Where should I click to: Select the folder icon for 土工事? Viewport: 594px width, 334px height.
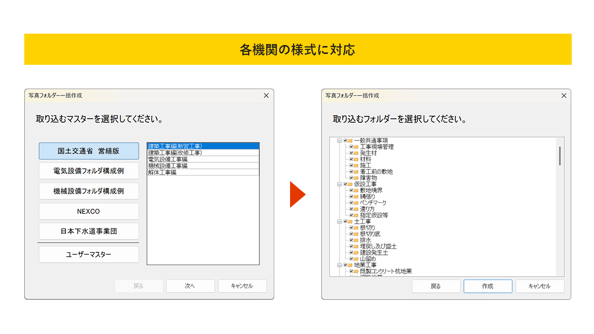click(x=350, y=222)
